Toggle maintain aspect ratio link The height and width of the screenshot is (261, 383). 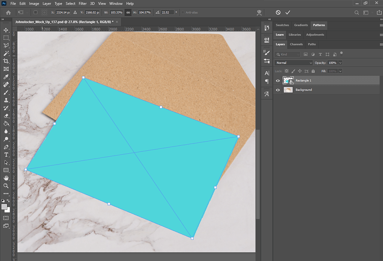coord(128,12)
